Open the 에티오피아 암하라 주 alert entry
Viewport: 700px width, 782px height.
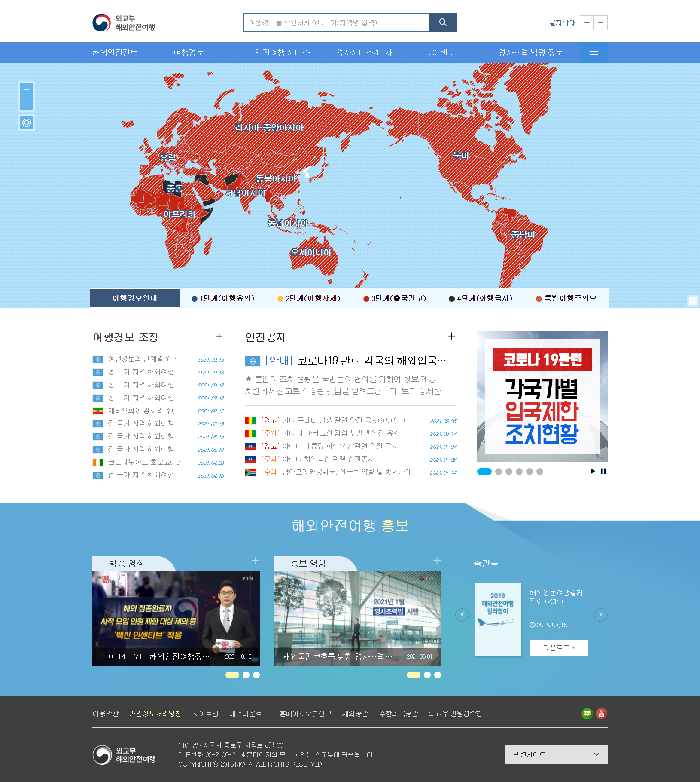[145, 411]
